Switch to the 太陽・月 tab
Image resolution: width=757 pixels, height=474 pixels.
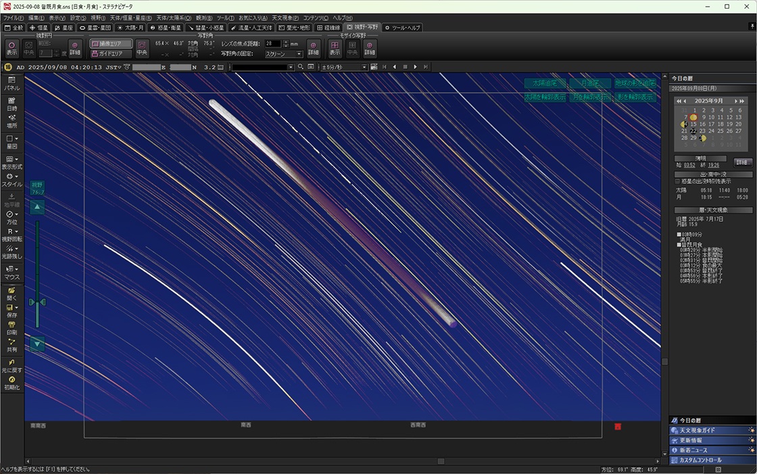130,28
